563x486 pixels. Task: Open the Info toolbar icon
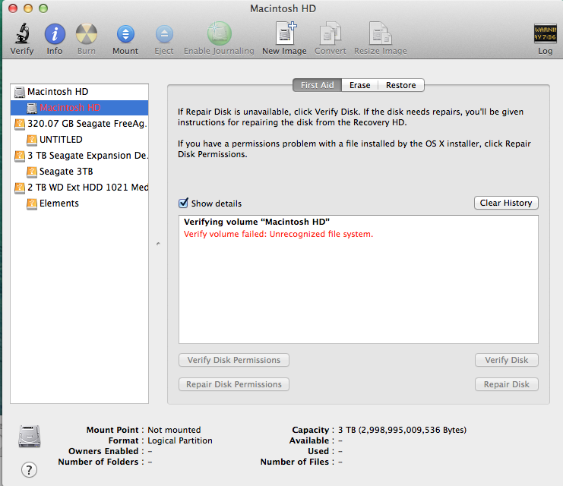(x=55, y=34)
